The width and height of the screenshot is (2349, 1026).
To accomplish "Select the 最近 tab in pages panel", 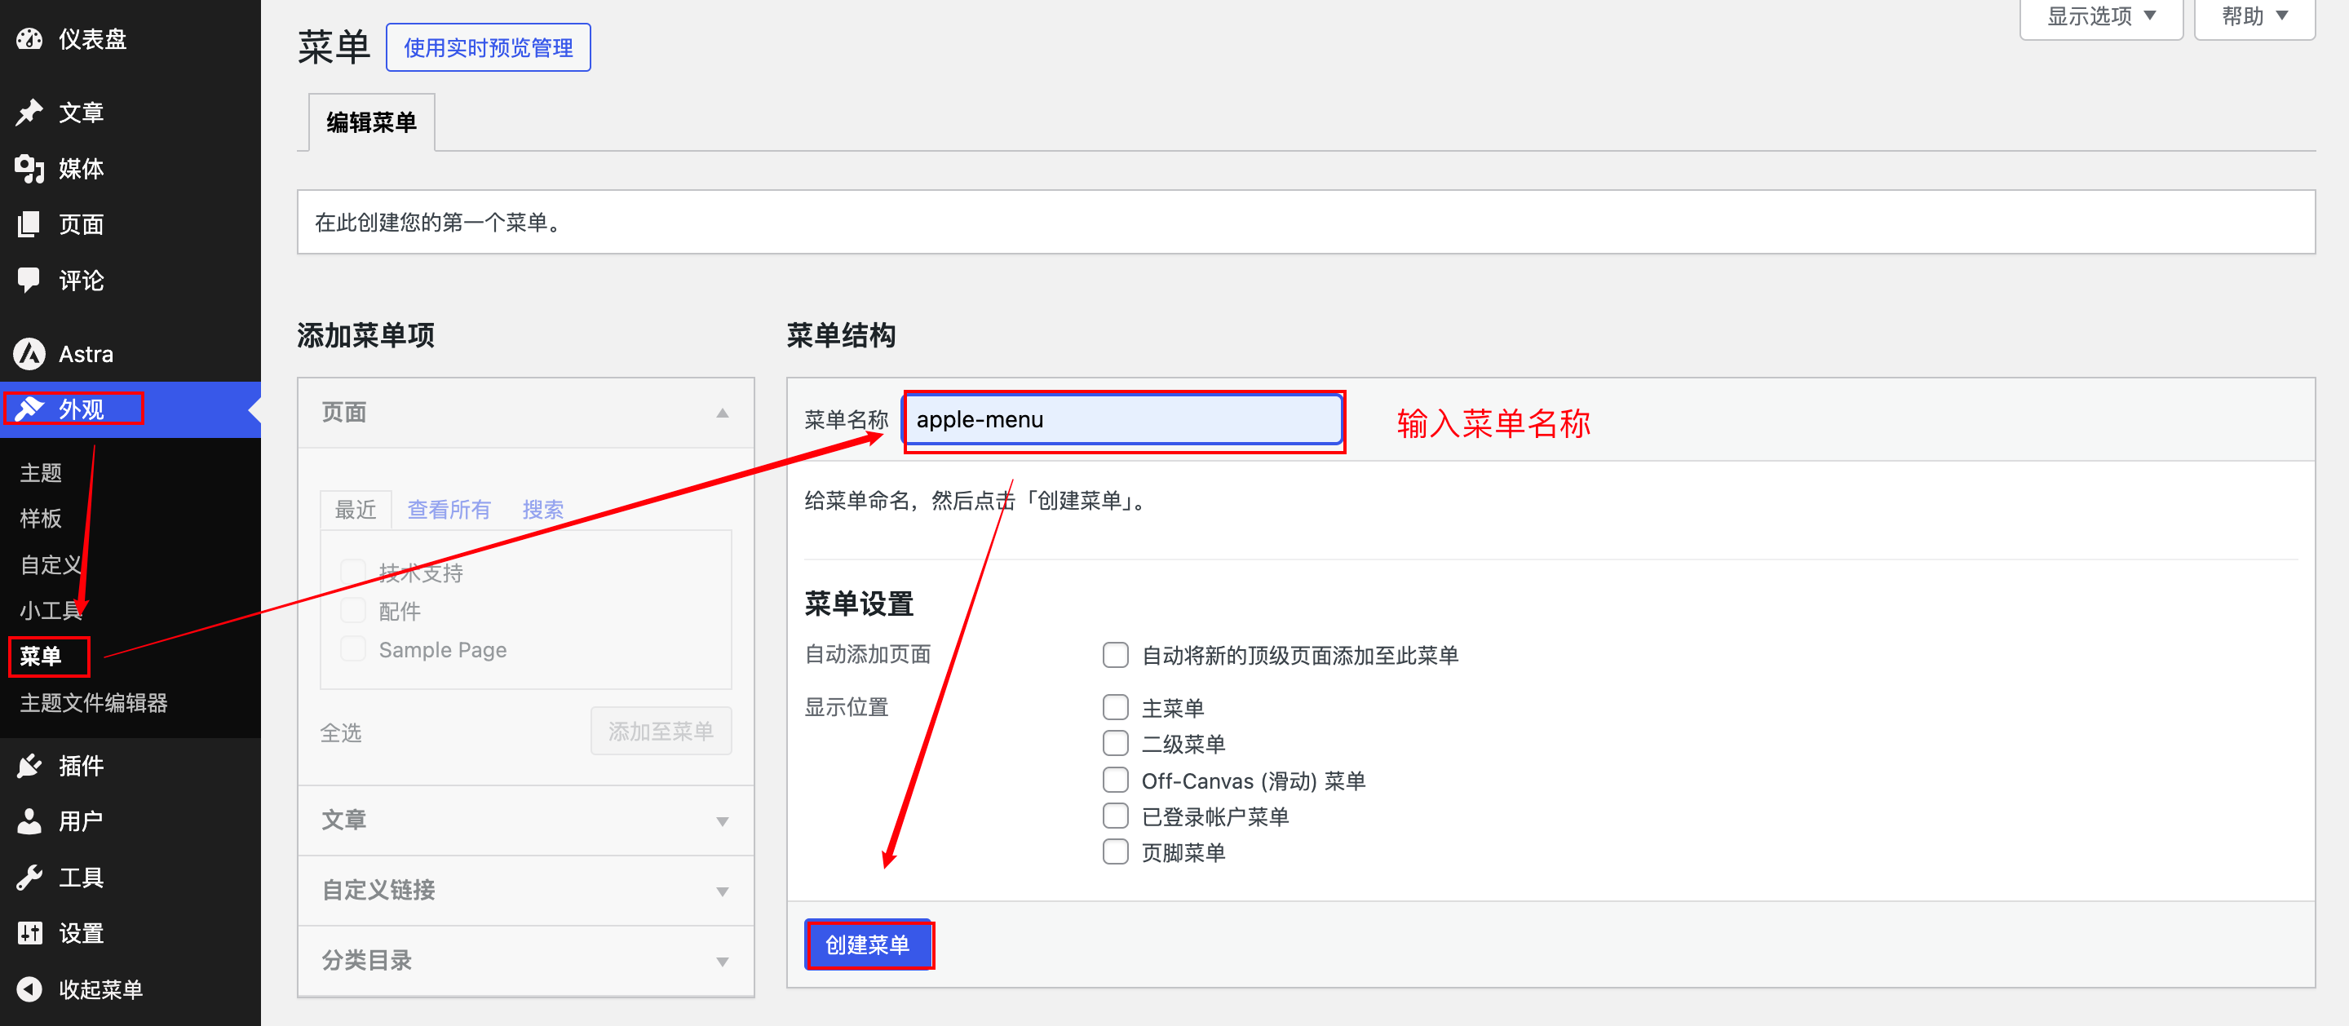I will click(x=356, y=510).
